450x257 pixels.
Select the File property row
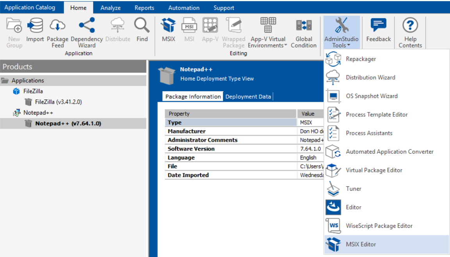click(x=244, y=167)
